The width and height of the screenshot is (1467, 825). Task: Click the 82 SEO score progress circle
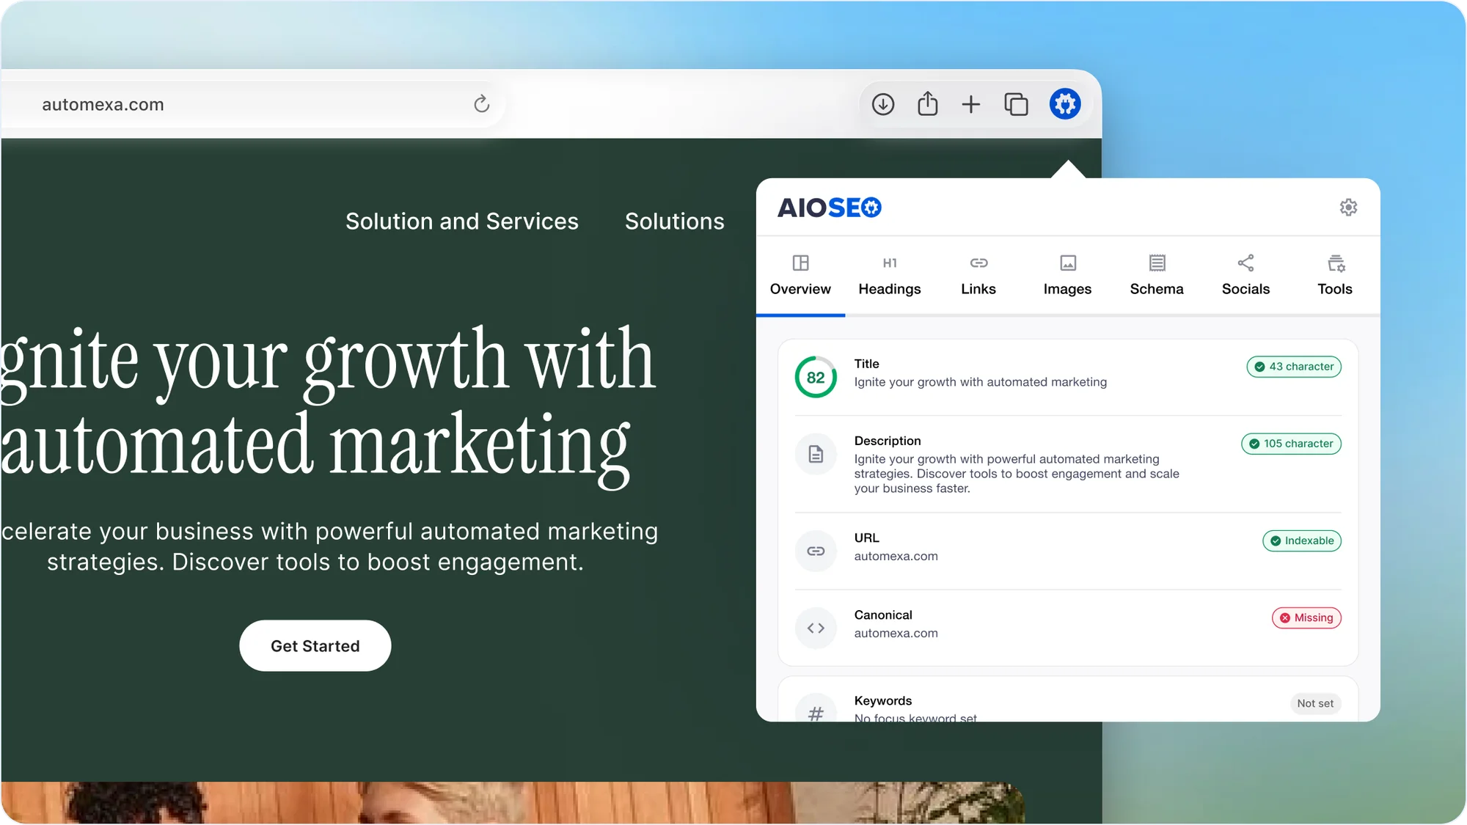coord(815,377)
